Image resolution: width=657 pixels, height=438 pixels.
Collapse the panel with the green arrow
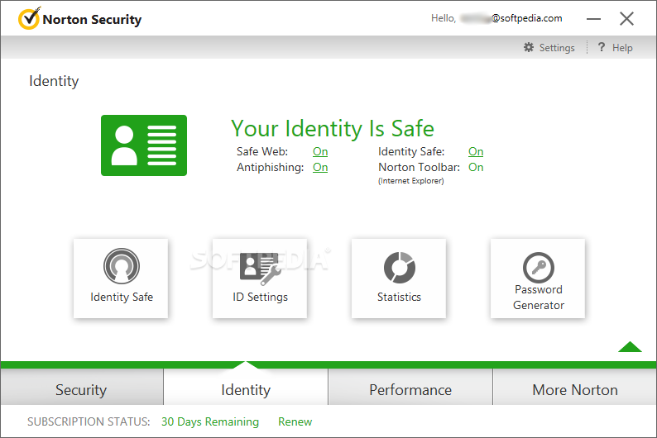[x=630, y=347]
